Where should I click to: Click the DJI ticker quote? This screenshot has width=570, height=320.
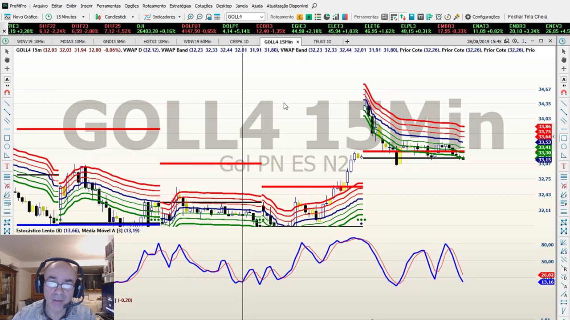pyautogui.click(x=156, y=29)
